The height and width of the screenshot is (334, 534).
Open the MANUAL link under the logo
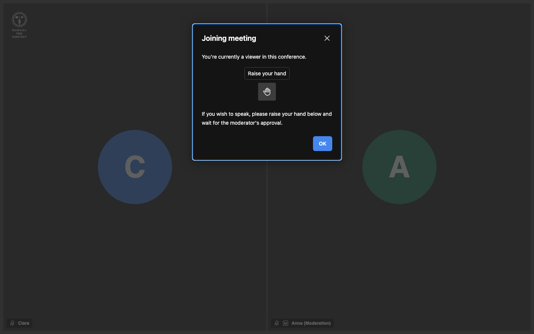(x=19, y=30)
